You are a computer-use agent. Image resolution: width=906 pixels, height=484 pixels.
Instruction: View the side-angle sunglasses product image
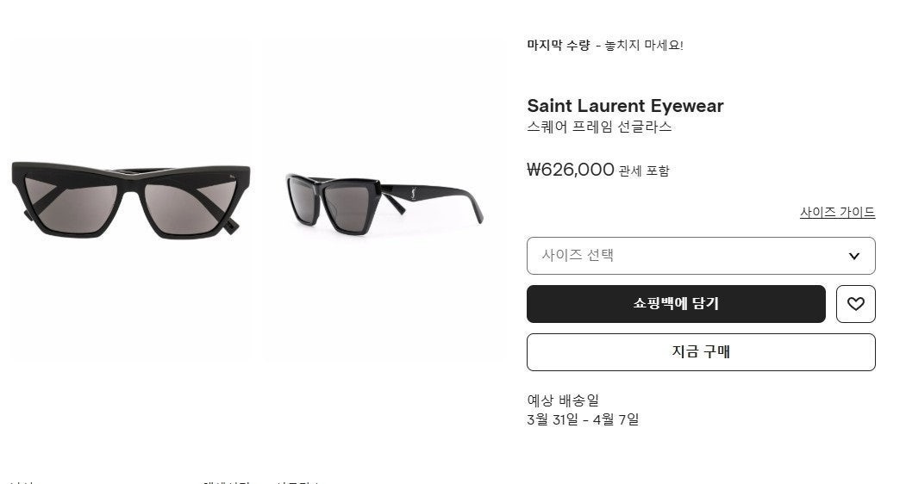click(384, 200)
